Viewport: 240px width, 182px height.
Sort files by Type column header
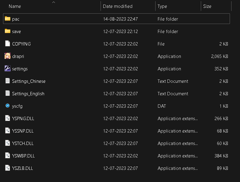(x=162, y=6)
